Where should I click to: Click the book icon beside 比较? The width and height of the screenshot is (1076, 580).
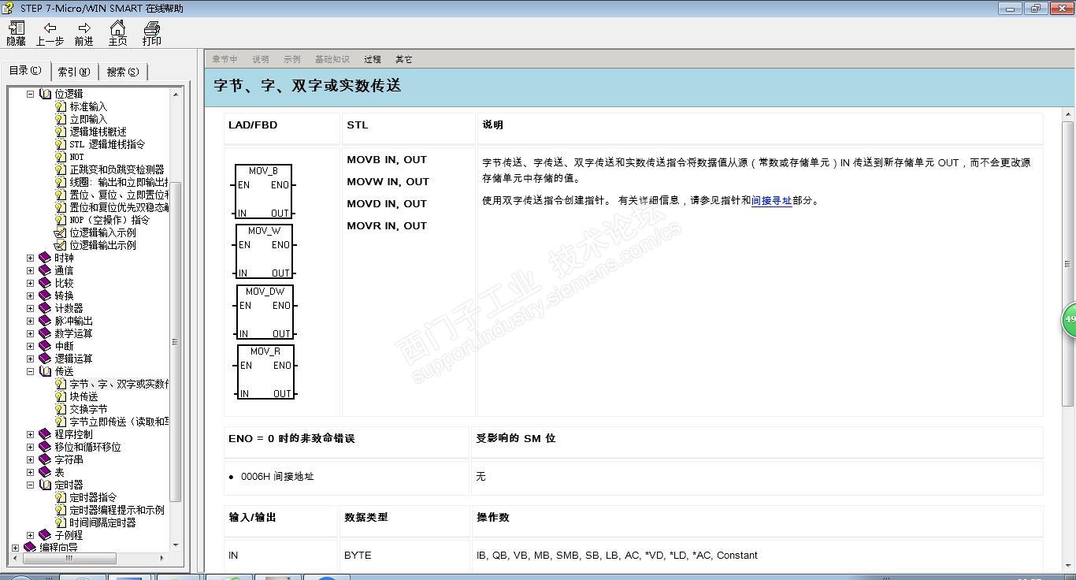[45, 283]
